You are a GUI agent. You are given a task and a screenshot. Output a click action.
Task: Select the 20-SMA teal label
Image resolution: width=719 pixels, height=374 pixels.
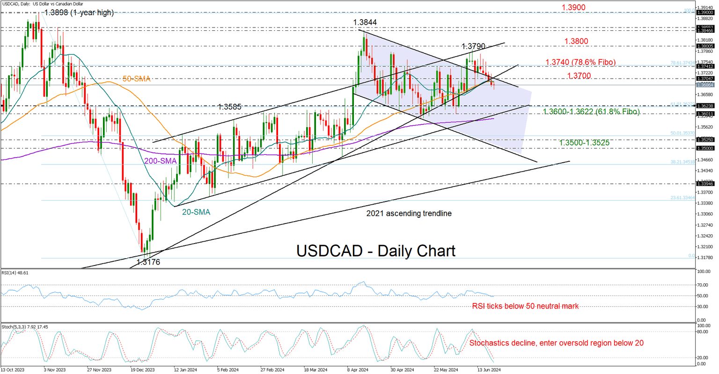click(197, 212)
